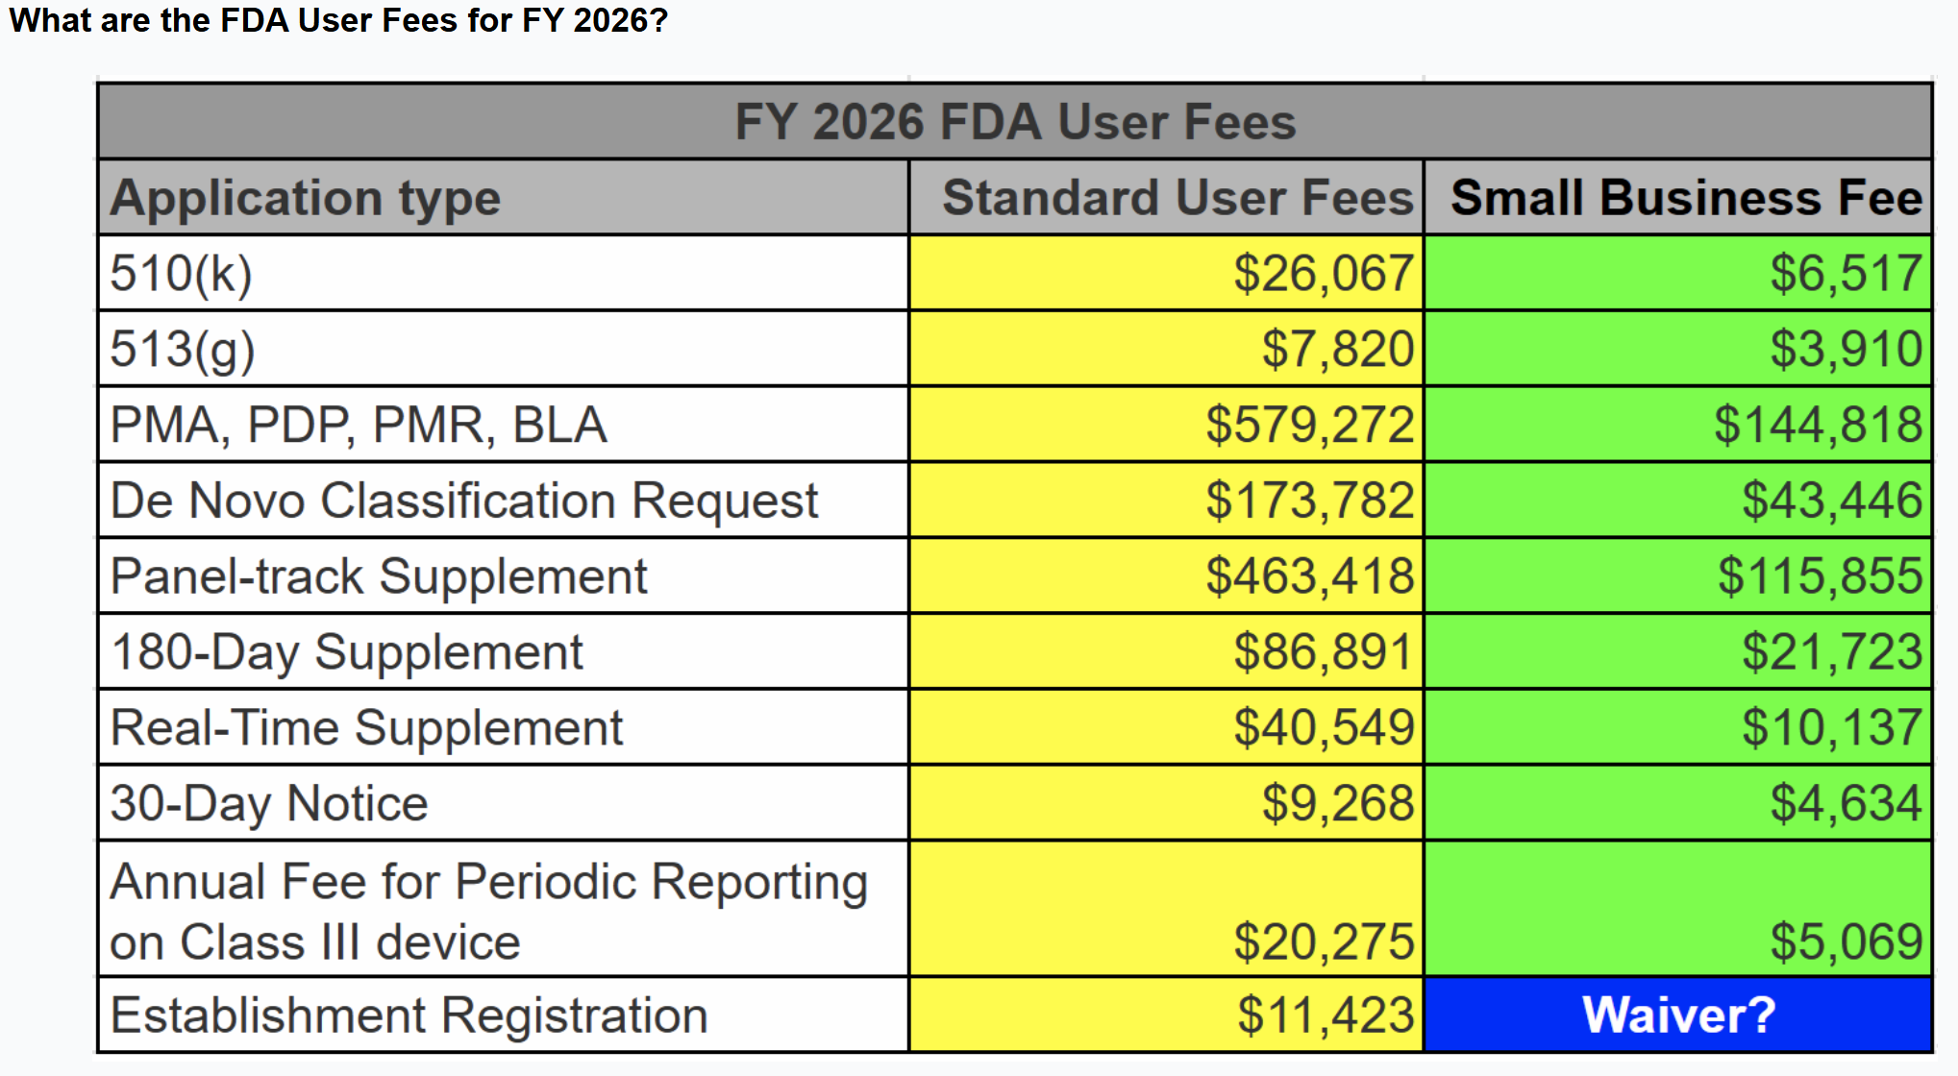
Task: Select the "FY 2026 FDA User Fees" table title
Action: tap(1014, 122)
